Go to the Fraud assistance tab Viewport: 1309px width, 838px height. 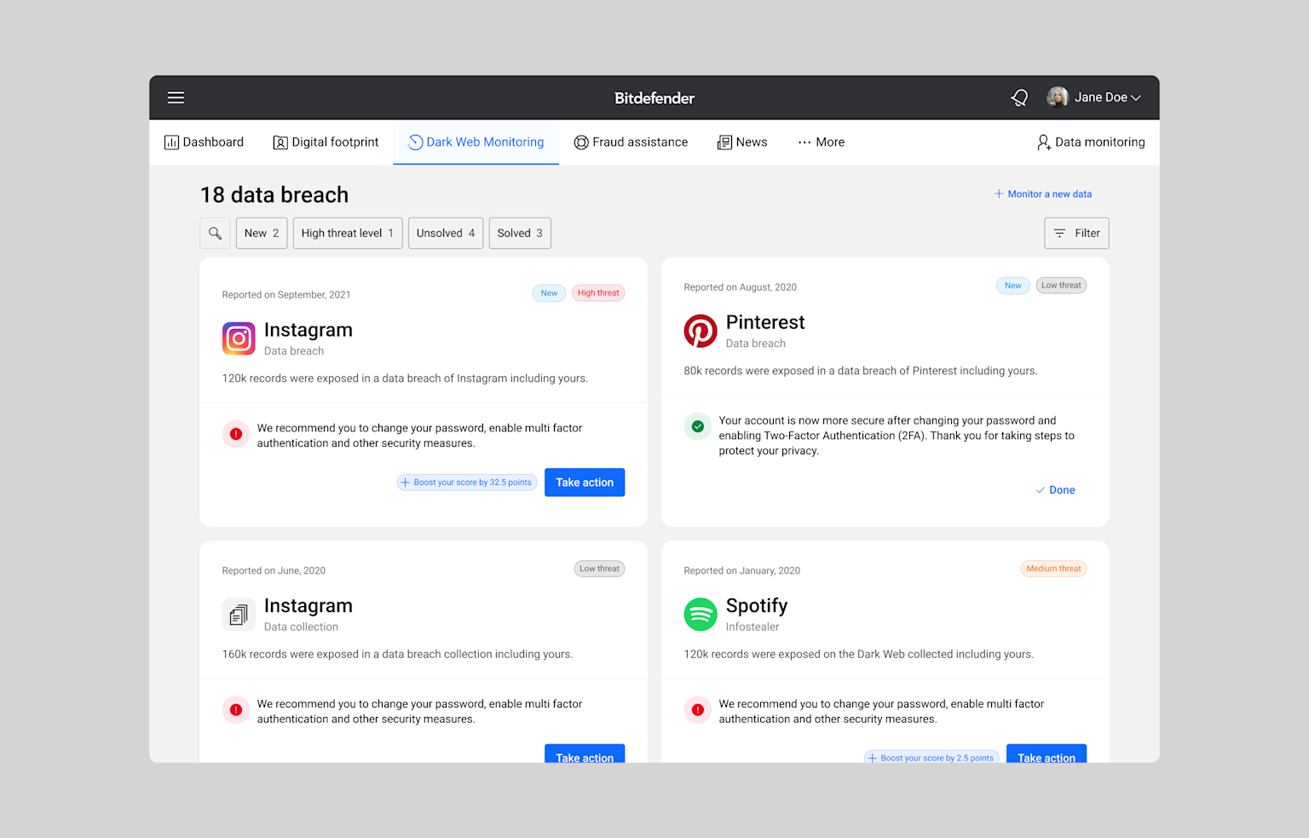(x=631, y=142)
